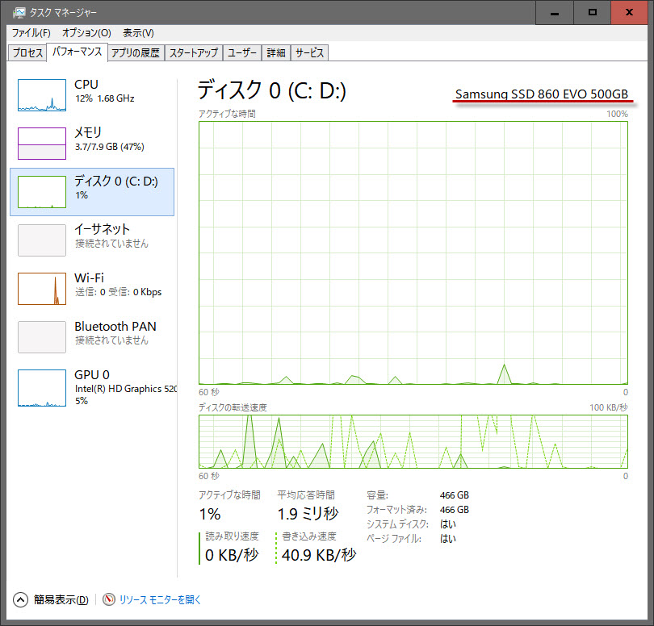The width and height of the screenshot is (654, 626).
Task: Click the システム ディスク はい value
Action: pyautogui.click(x=448, y=524)
